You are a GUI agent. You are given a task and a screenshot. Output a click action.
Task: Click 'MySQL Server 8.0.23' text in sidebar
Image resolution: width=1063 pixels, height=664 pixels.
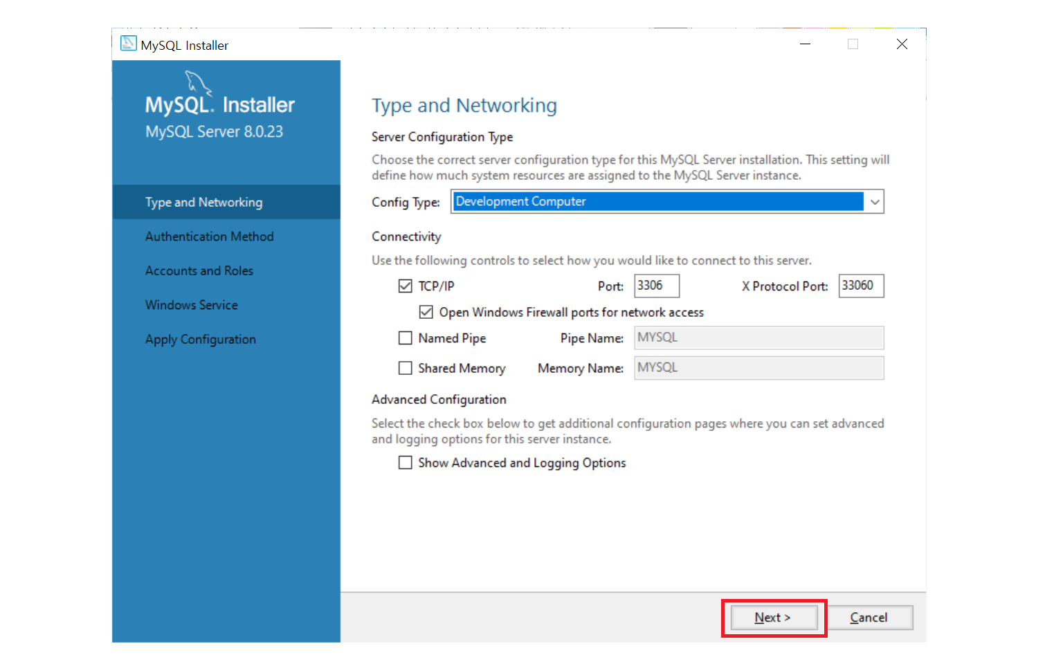click(214, 131)
